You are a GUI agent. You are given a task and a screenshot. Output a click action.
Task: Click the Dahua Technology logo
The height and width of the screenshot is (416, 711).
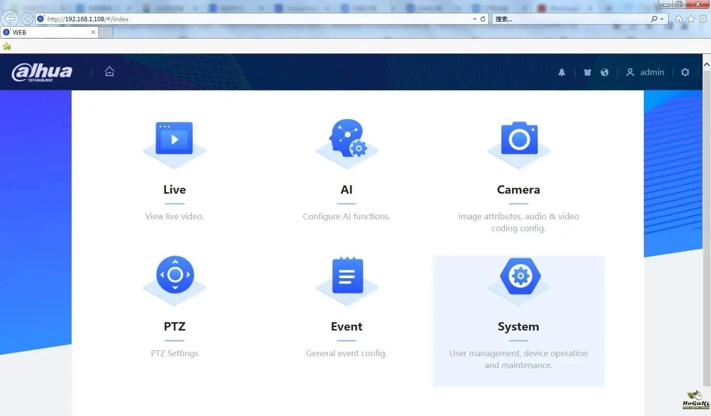(42, 72)
